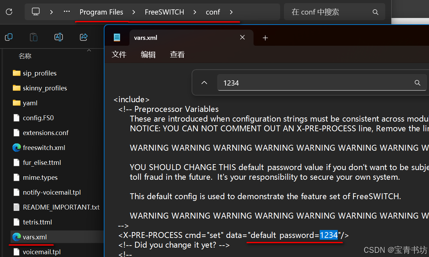This screenshot has width=429, height=257.
Task: Open the 文件 menu
Action: (x=119, y=54)
